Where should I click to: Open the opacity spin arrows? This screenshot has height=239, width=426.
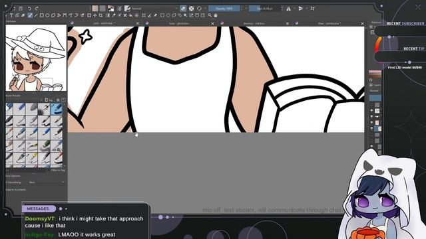242,9
